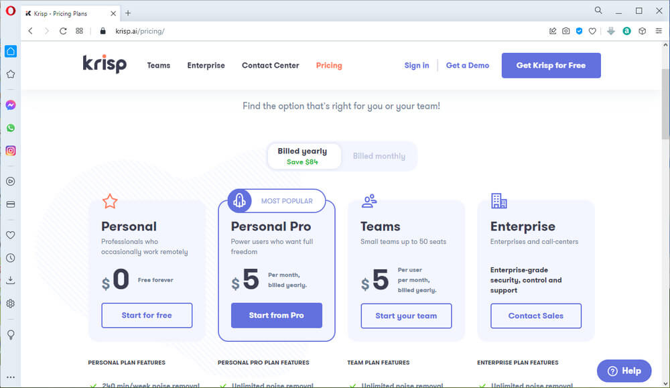Open the blue shield ad blocker icon
This screenshot has height=388, width=670.
pyautogui.click(x=579, y=31)
